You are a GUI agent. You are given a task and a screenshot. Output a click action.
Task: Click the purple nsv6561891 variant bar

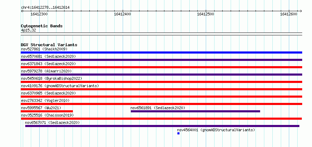(x=195, y=111)
